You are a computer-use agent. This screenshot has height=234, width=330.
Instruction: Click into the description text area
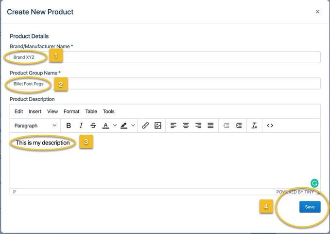pyautogui.click(x=165, y=161)
